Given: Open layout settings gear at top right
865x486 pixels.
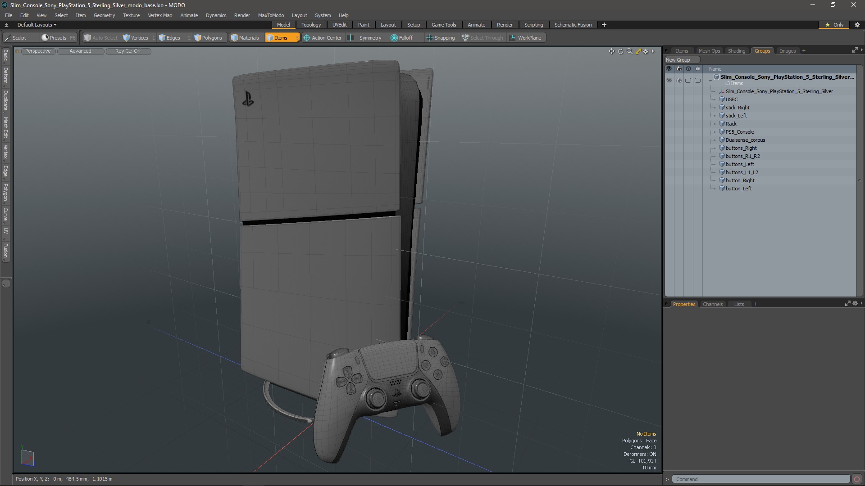Looking at the screenshot, I should click(x=857, y=25).
